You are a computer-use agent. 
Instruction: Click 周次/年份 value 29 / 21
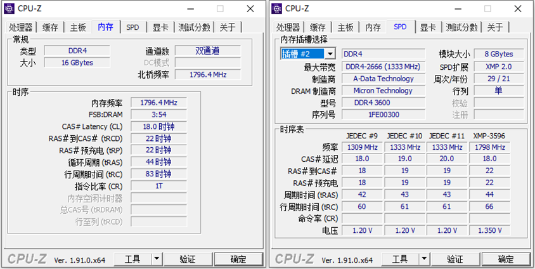click(x=499, y=79)
